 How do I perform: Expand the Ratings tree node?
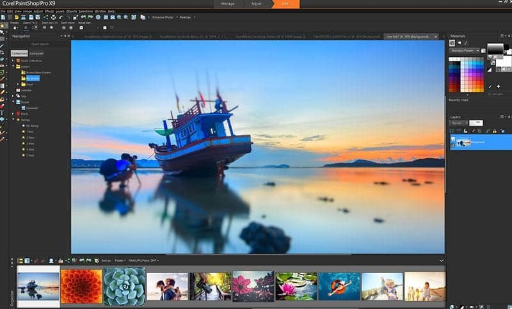13,120
